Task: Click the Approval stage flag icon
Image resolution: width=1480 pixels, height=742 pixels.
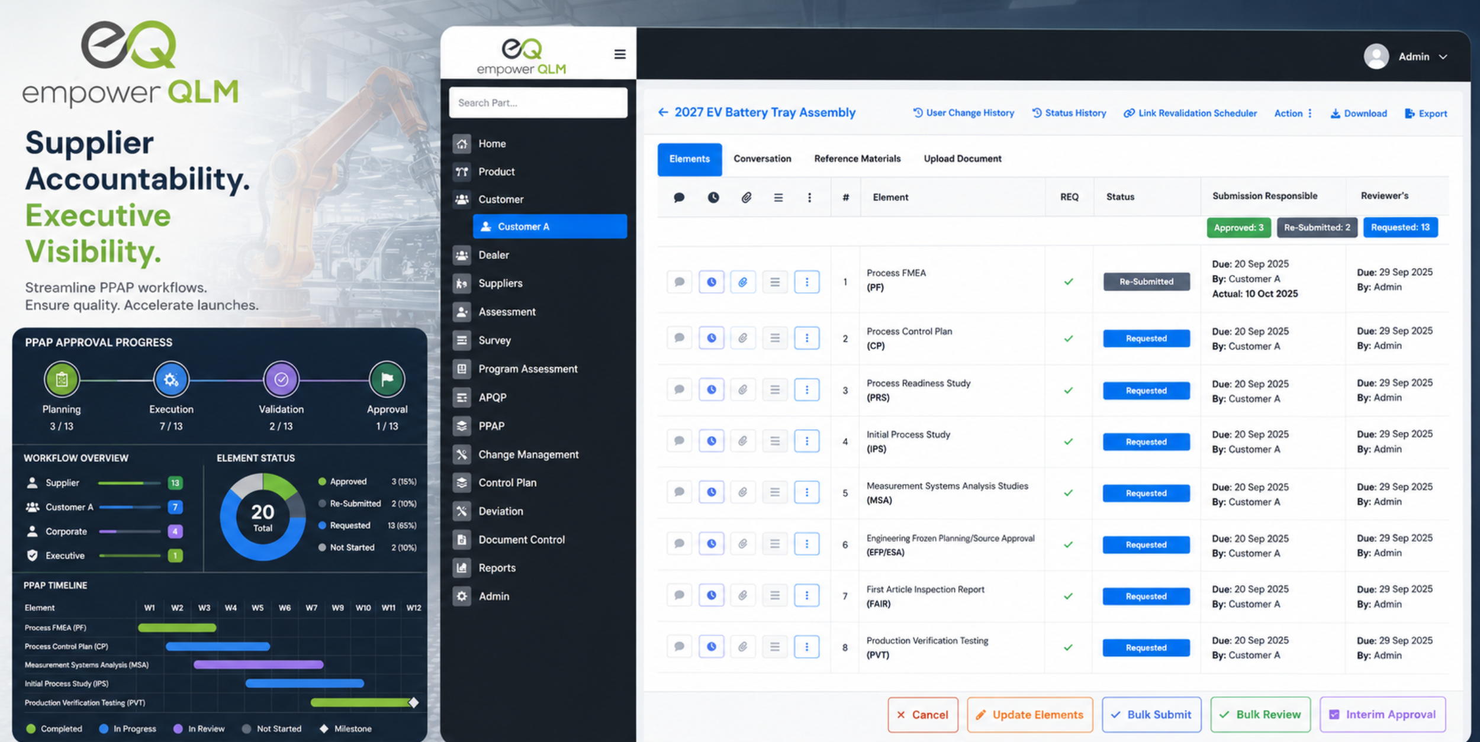Action: (387, 379)
